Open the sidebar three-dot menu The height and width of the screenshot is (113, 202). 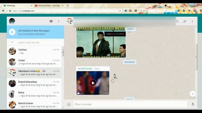pos(58,21)
